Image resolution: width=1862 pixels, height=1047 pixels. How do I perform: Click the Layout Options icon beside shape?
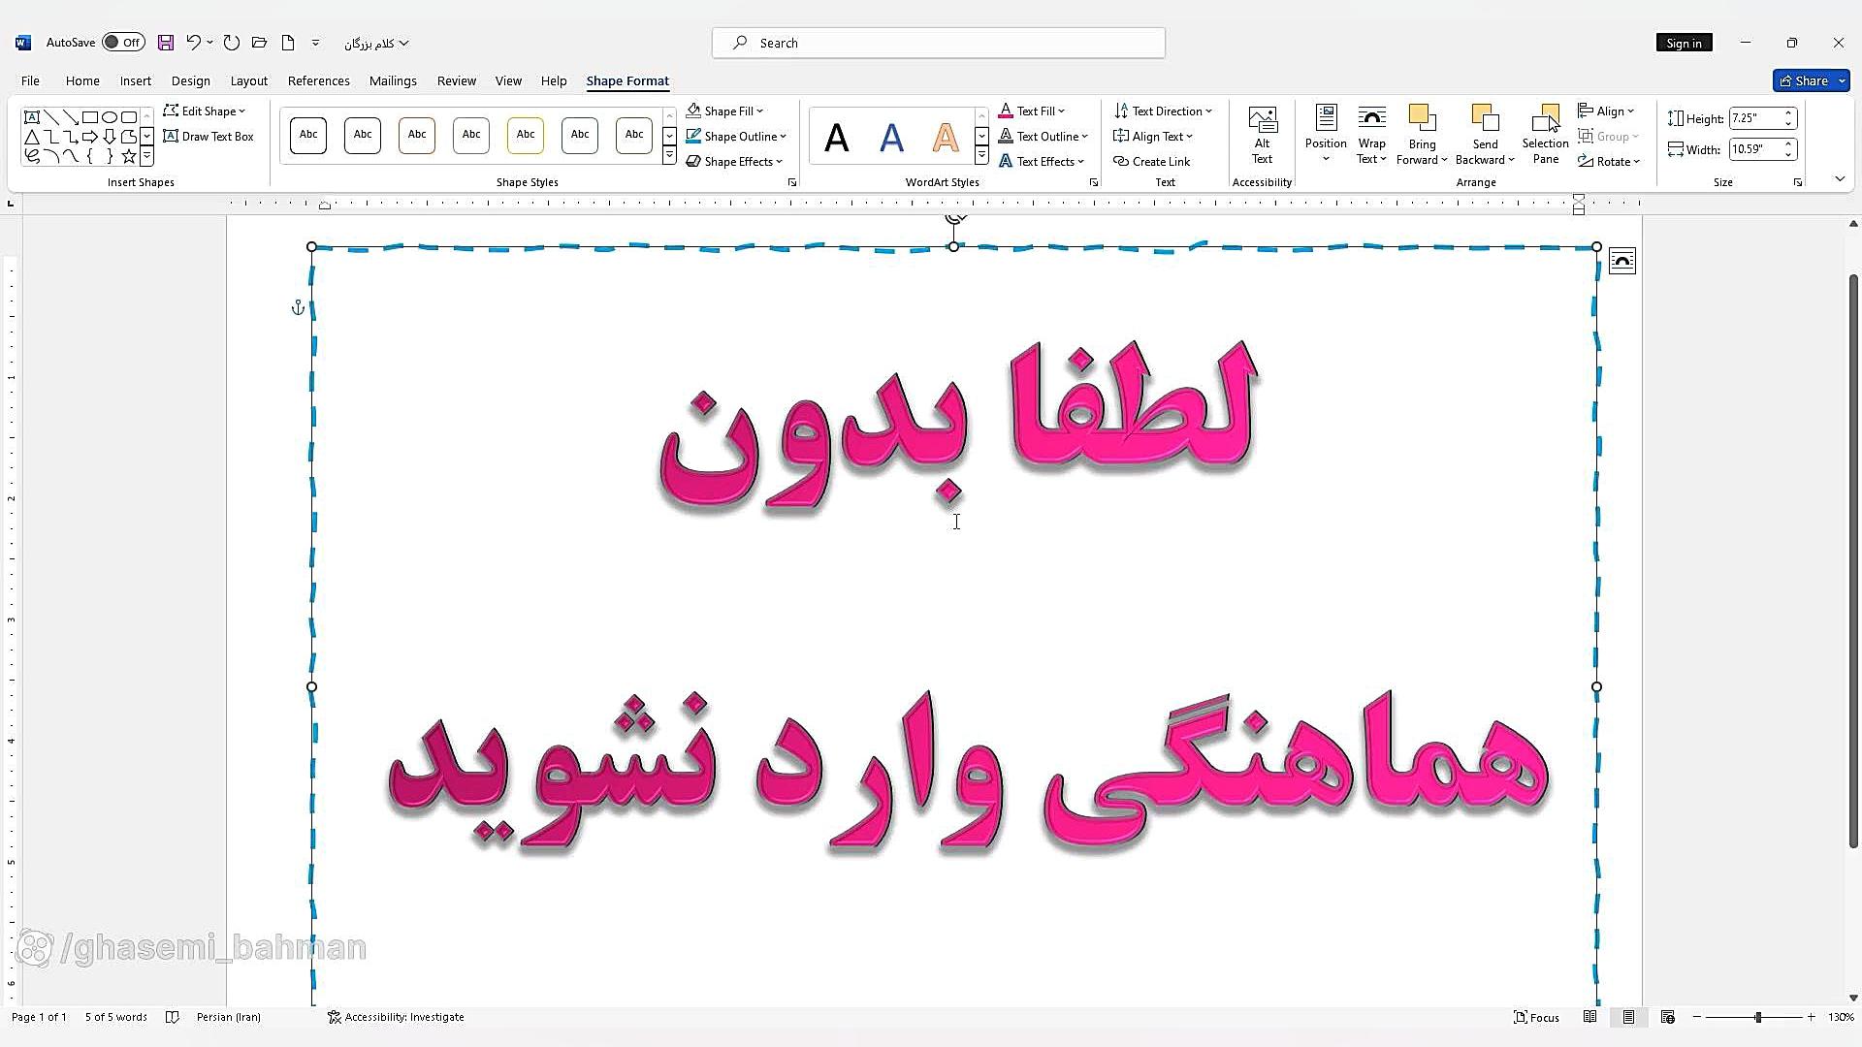coord(1622,261)
